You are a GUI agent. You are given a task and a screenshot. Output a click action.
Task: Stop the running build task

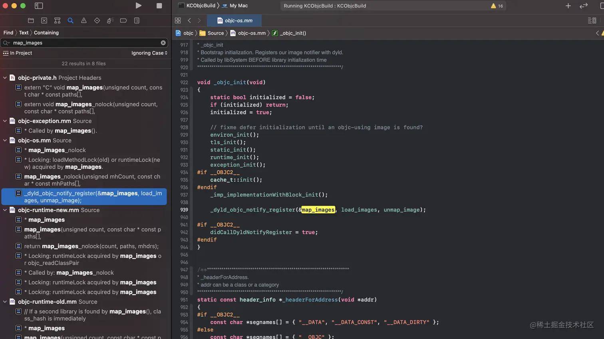tap(159, 6)
